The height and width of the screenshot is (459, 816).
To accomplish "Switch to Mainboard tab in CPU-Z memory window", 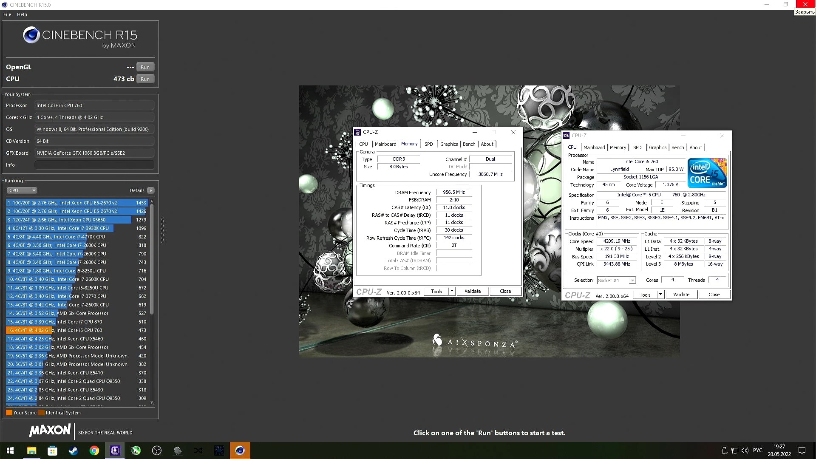I will coord(385,144).
